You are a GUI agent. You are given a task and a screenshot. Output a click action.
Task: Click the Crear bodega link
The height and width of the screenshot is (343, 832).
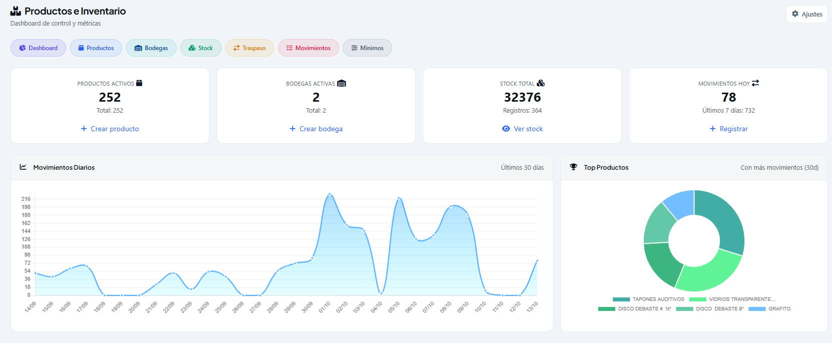click(x=316, y=129)
